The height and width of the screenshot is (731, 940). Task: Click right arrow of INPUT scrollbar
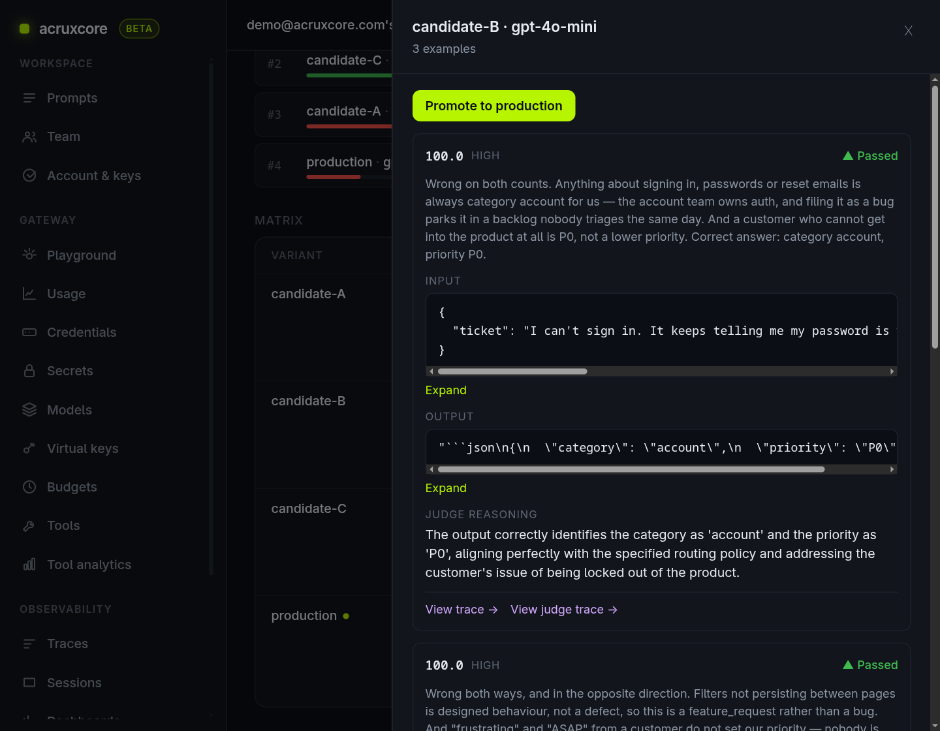tap(892, 371)
